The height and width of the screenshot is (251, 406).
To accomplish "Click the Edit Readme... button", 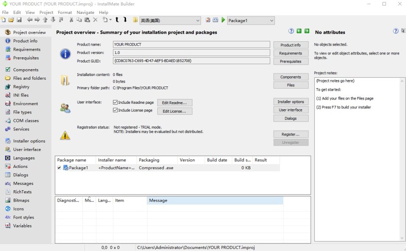I will click(175, 103).
